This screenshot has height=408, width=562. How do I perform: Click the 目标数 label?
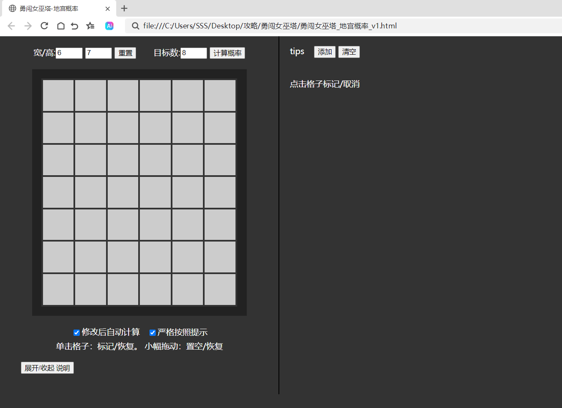(x=167, y=53)
